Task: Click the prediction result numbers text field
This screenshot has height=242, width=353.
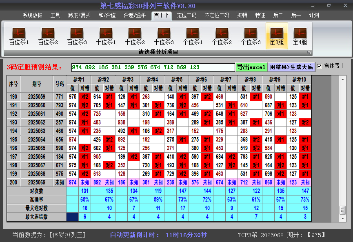Action: pyautogui.click(x=153, y=67)
